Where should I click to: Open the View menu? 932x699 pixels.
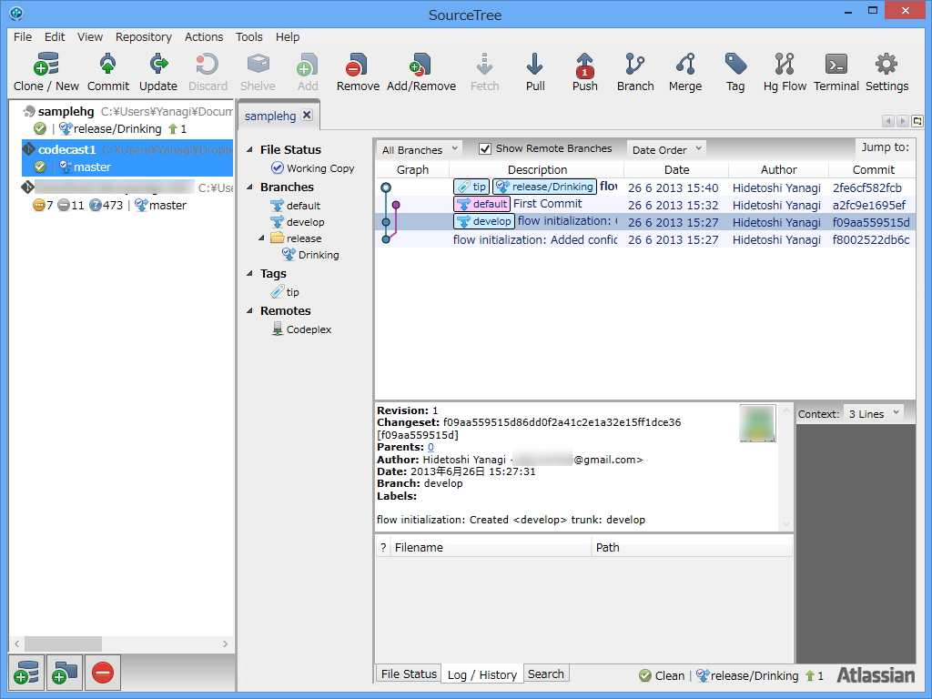click(90, 36)
